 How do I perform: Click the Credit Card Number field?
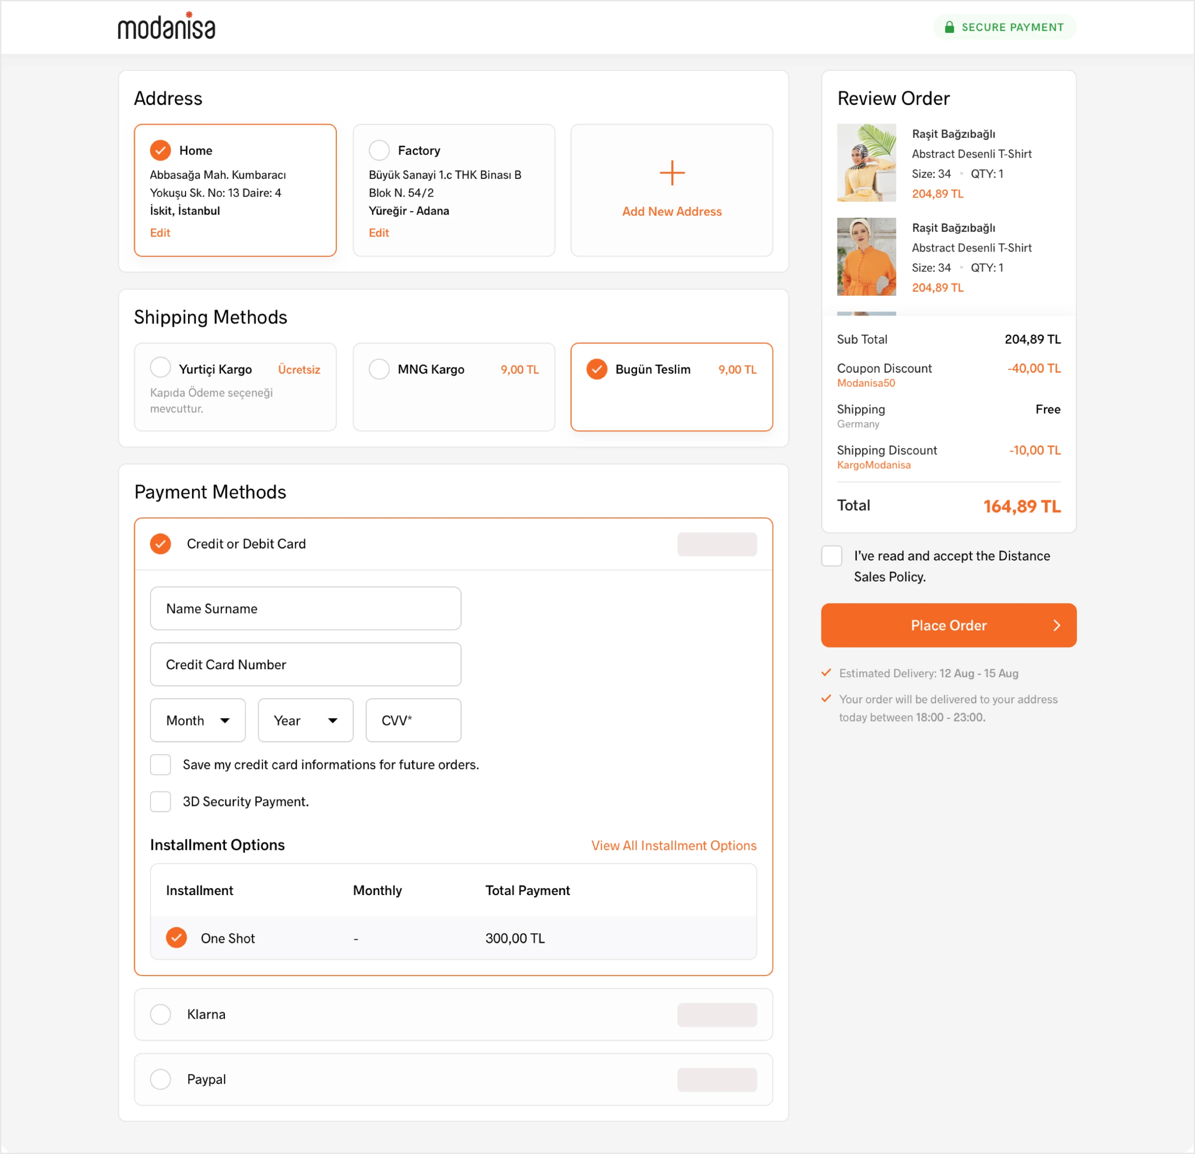pyautogui.click(x=305, y=664)
